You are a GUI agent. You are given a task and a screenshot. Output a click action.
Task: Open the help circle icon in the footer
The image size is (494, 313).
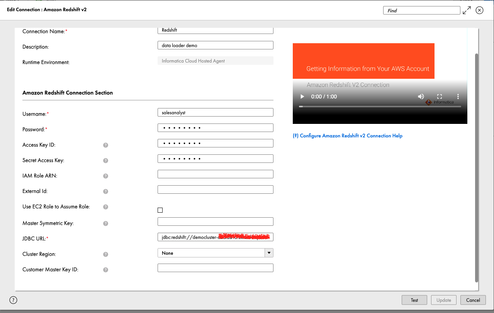[13, 300]
